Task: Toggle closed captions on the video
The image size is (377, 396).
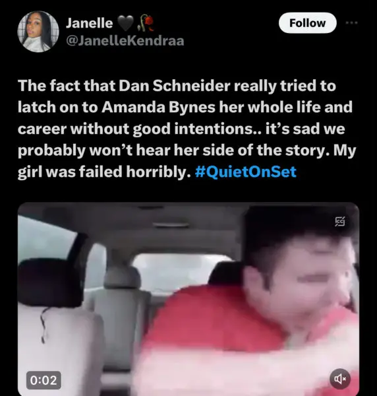Action: (339, 221)
